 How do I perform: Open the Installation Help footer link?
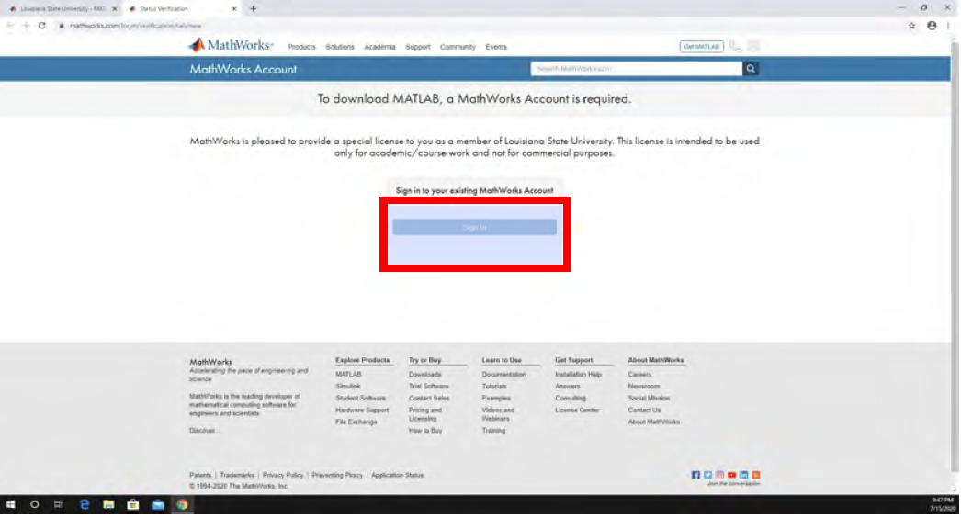[x=578, y=375]
